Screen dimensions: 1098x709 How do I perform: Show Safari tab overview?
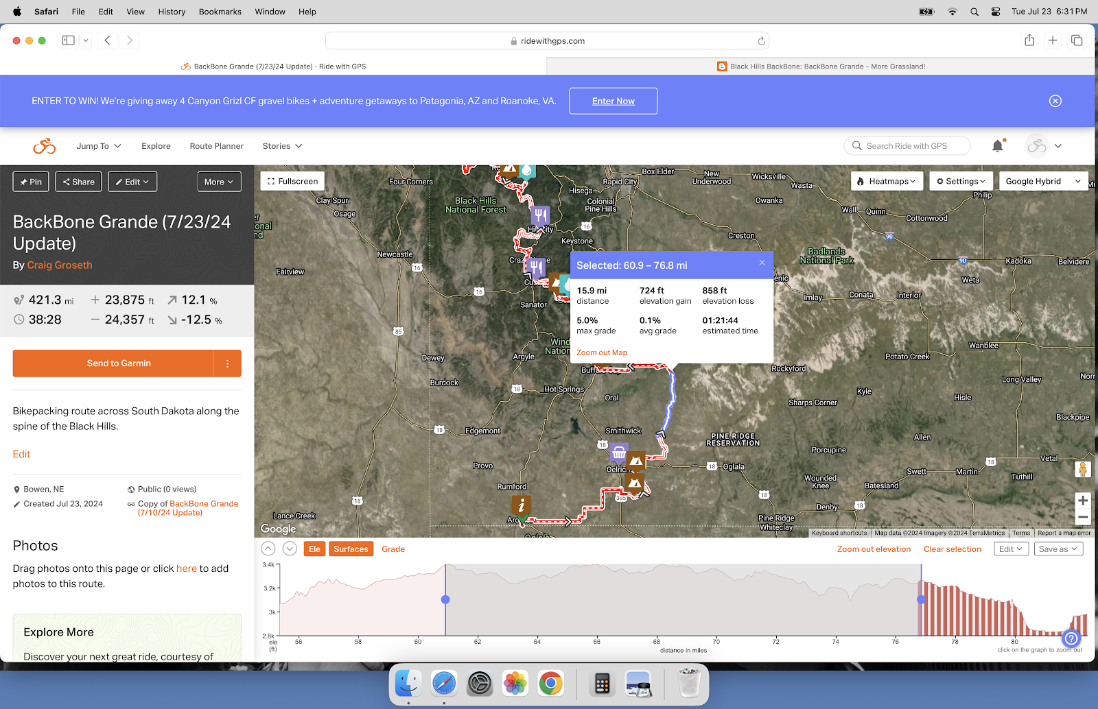tap(1077, 40)
